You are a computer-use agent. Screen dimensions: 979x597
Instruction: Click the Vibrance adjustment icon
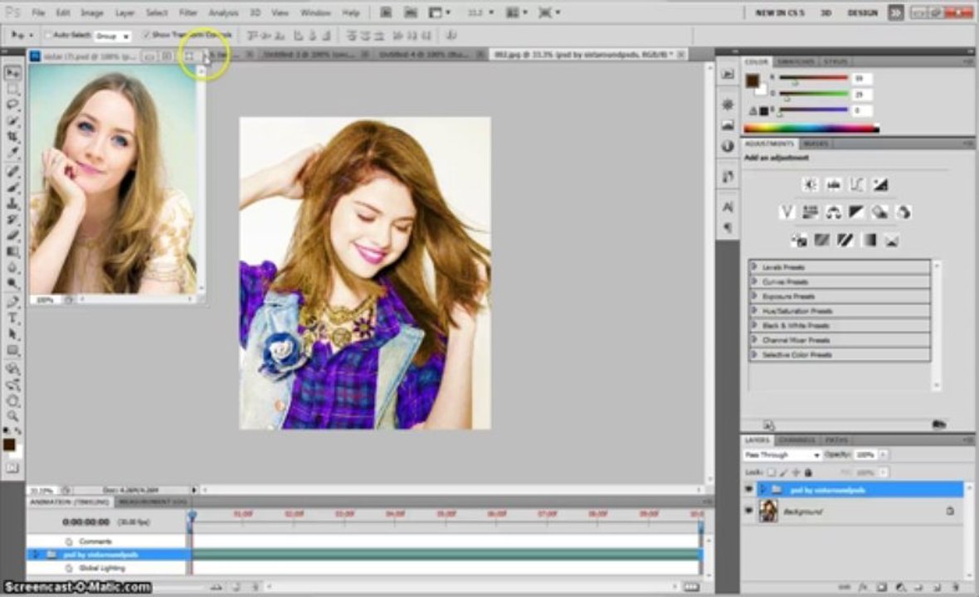click(787, 212)
